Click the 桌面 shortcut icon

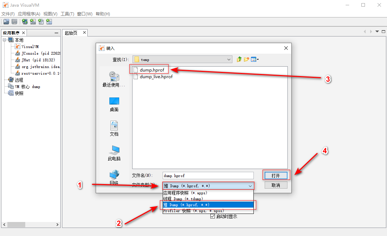[x=114, y=101]
